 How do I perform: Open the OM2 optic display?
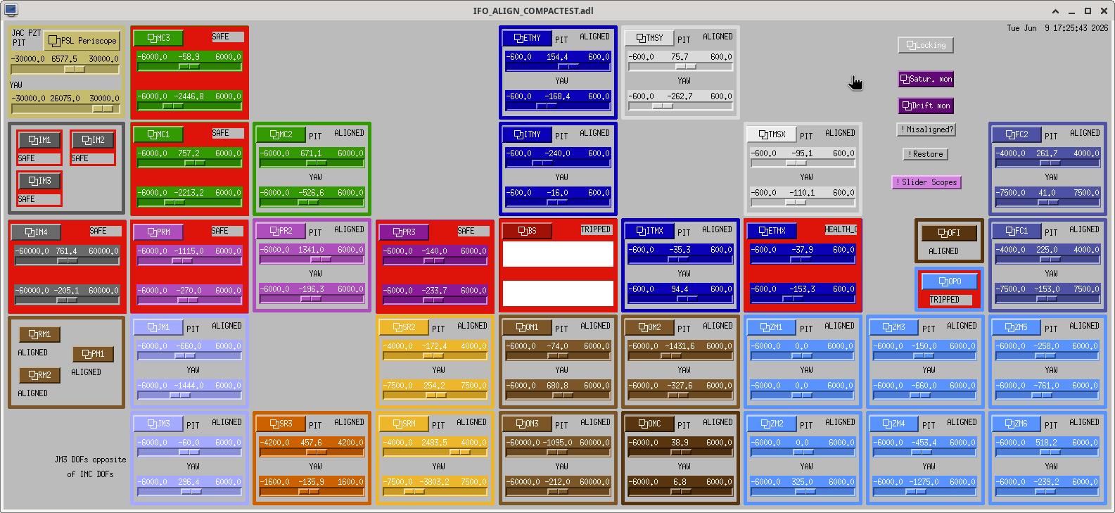point(649,327)
